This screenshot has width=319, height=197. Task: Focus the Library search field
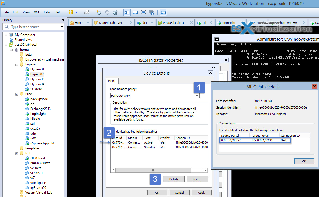click(33, 27)
